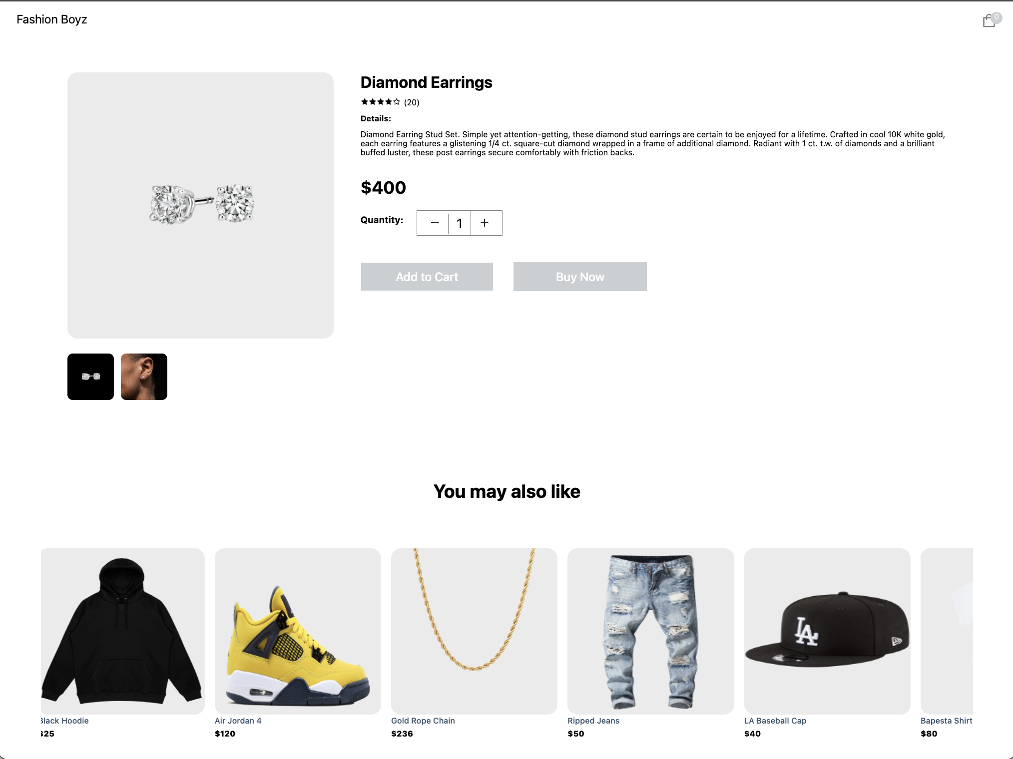
Task: Click the Gold Rope Chain title link
Action: click(x=423, y=721)
